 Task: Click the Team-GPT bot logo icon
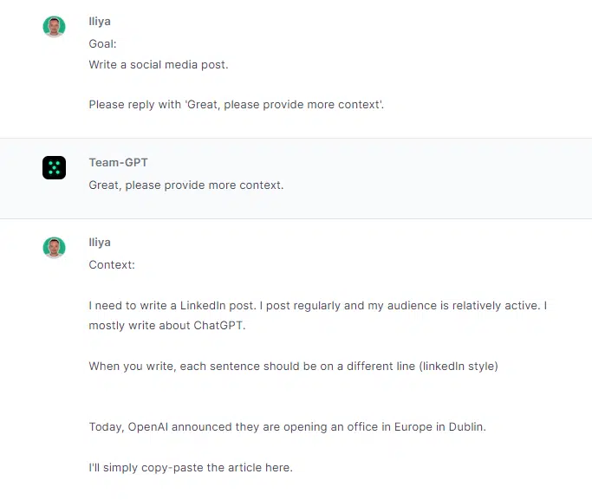point(54,167)
